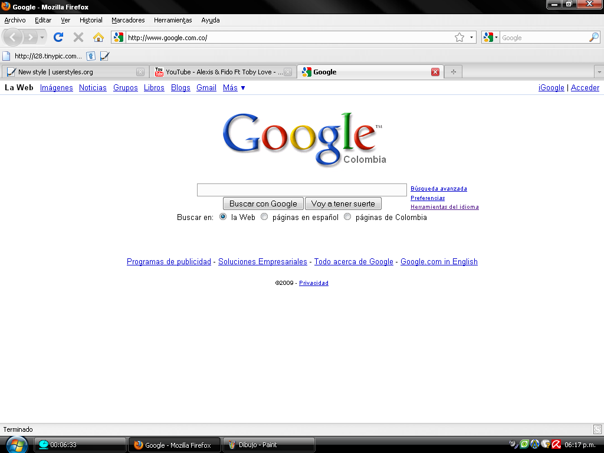The image size is (604, 453).
Task: Close the New style userstyles.org tab
Action: coord(140,72)
